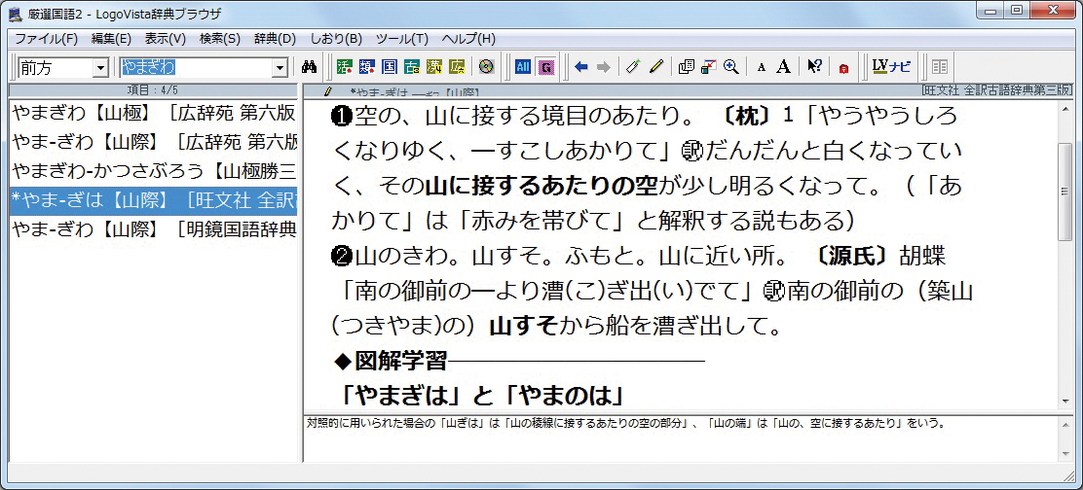
Task: Click the yellow highlighter marker icon
Action: pos(655,67)
